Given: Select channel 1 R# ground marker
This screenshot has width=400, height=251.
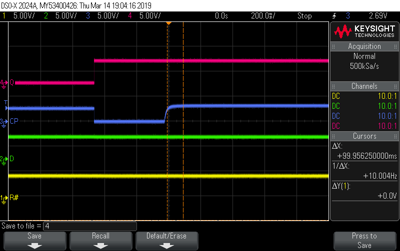Looking at the screenshot, I should coord(3,199).
